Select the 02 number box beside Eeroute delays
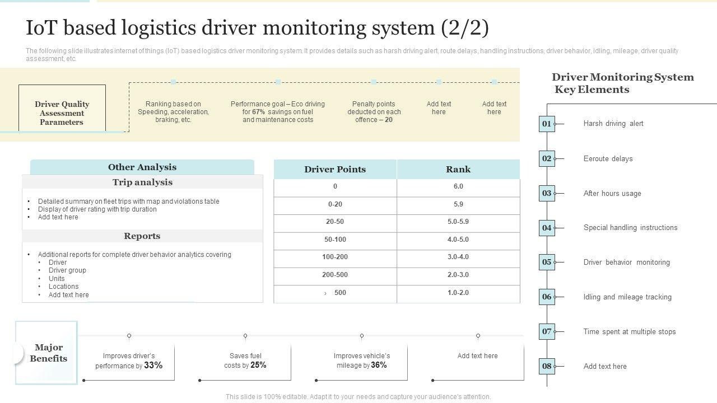 point(547,158)
